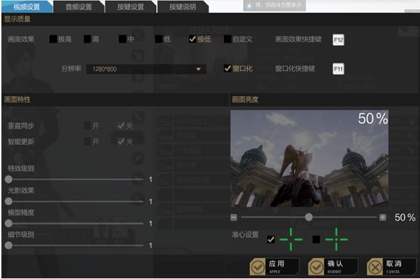This screenshot has width=420, height=279.
Task: Select 极高 graphics quality
Action: click(x=53, y=39)
